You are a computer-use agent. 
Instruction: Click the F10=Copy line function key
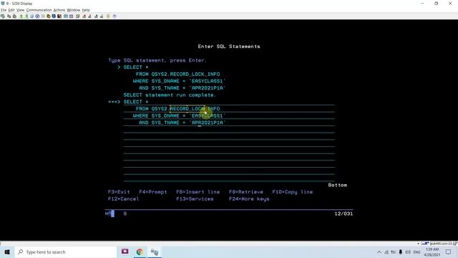coord(293,192)
